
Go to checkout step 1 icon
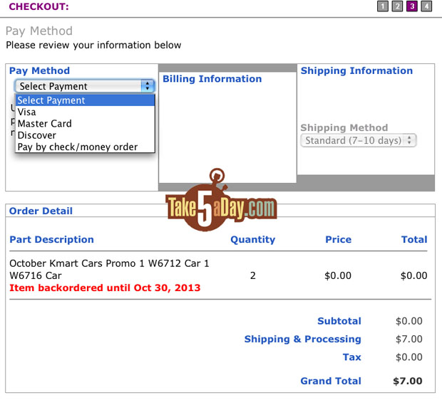tap(383, 6)
